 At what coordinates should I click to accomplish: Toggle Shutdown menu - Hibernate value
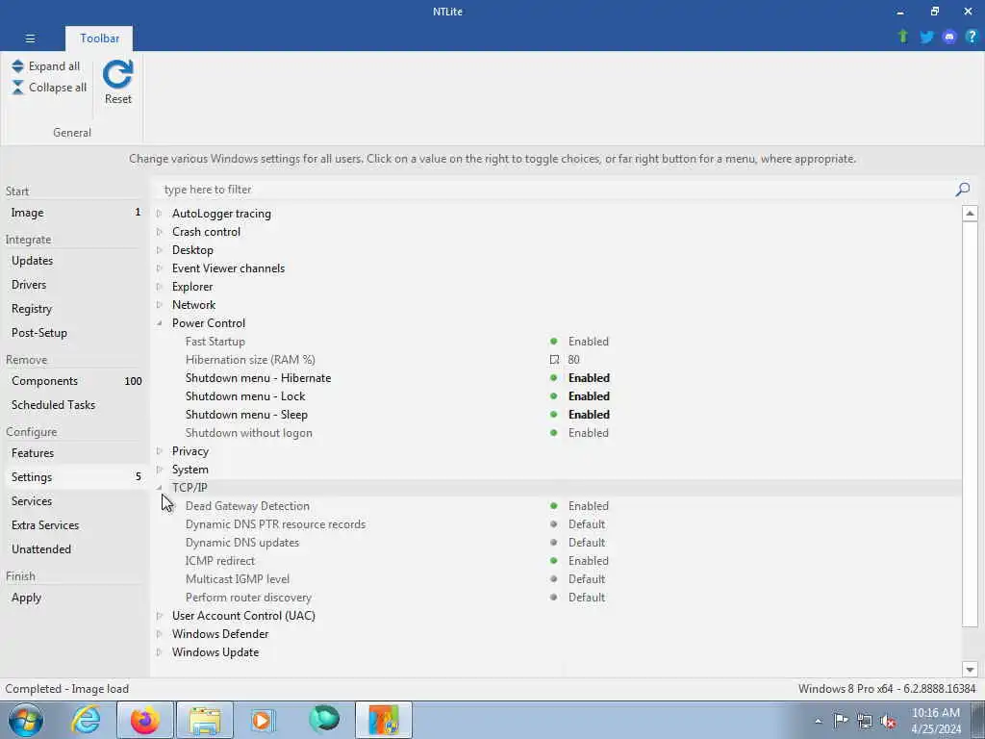pyautogui.click(x=589, y=377)
